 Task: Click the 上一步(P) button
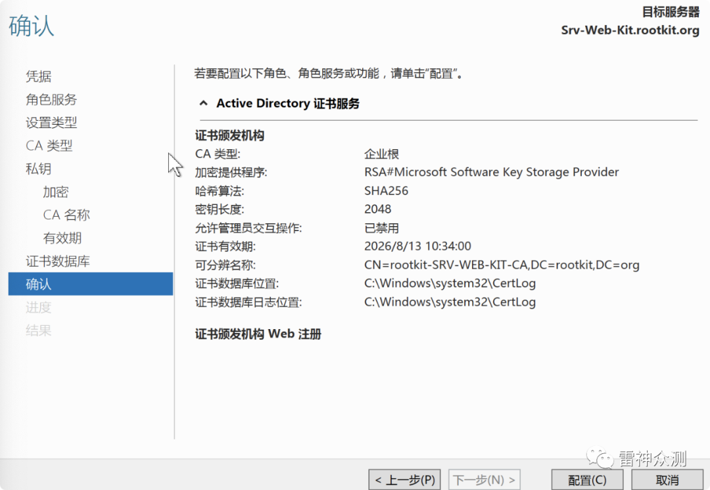coord(405,479)
